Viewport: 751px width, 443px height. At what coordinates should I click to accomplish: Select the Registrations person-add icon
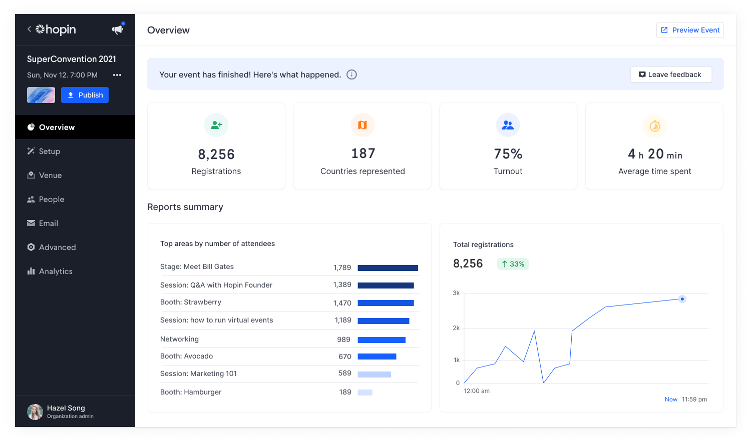click(x=216, y=124)
